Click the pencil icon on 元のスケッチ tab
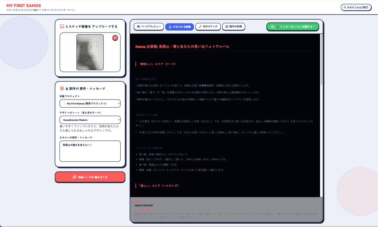Screen dimensions: 378x227 pos(200,27)
